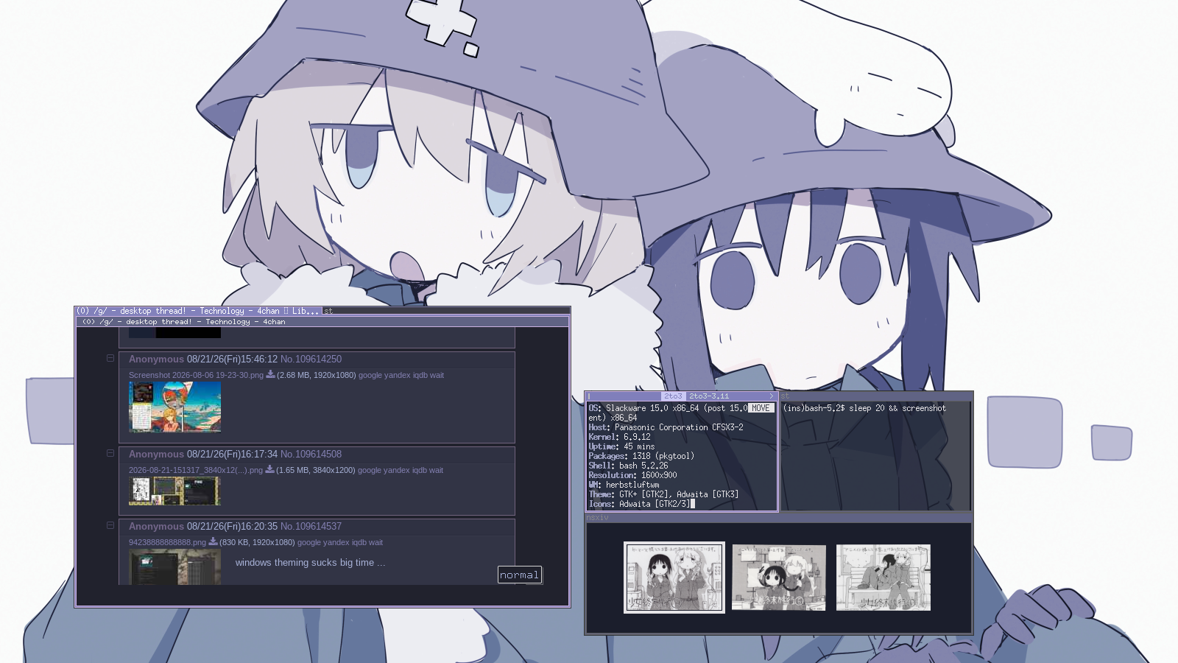This screenshot has width=1178, height=663.
Task: Click the 'normal' mode indicator in the browser
Action: pos(520,575)
